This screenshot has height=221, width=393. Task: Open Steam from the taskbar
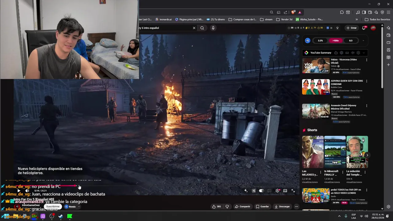(61, 216)
